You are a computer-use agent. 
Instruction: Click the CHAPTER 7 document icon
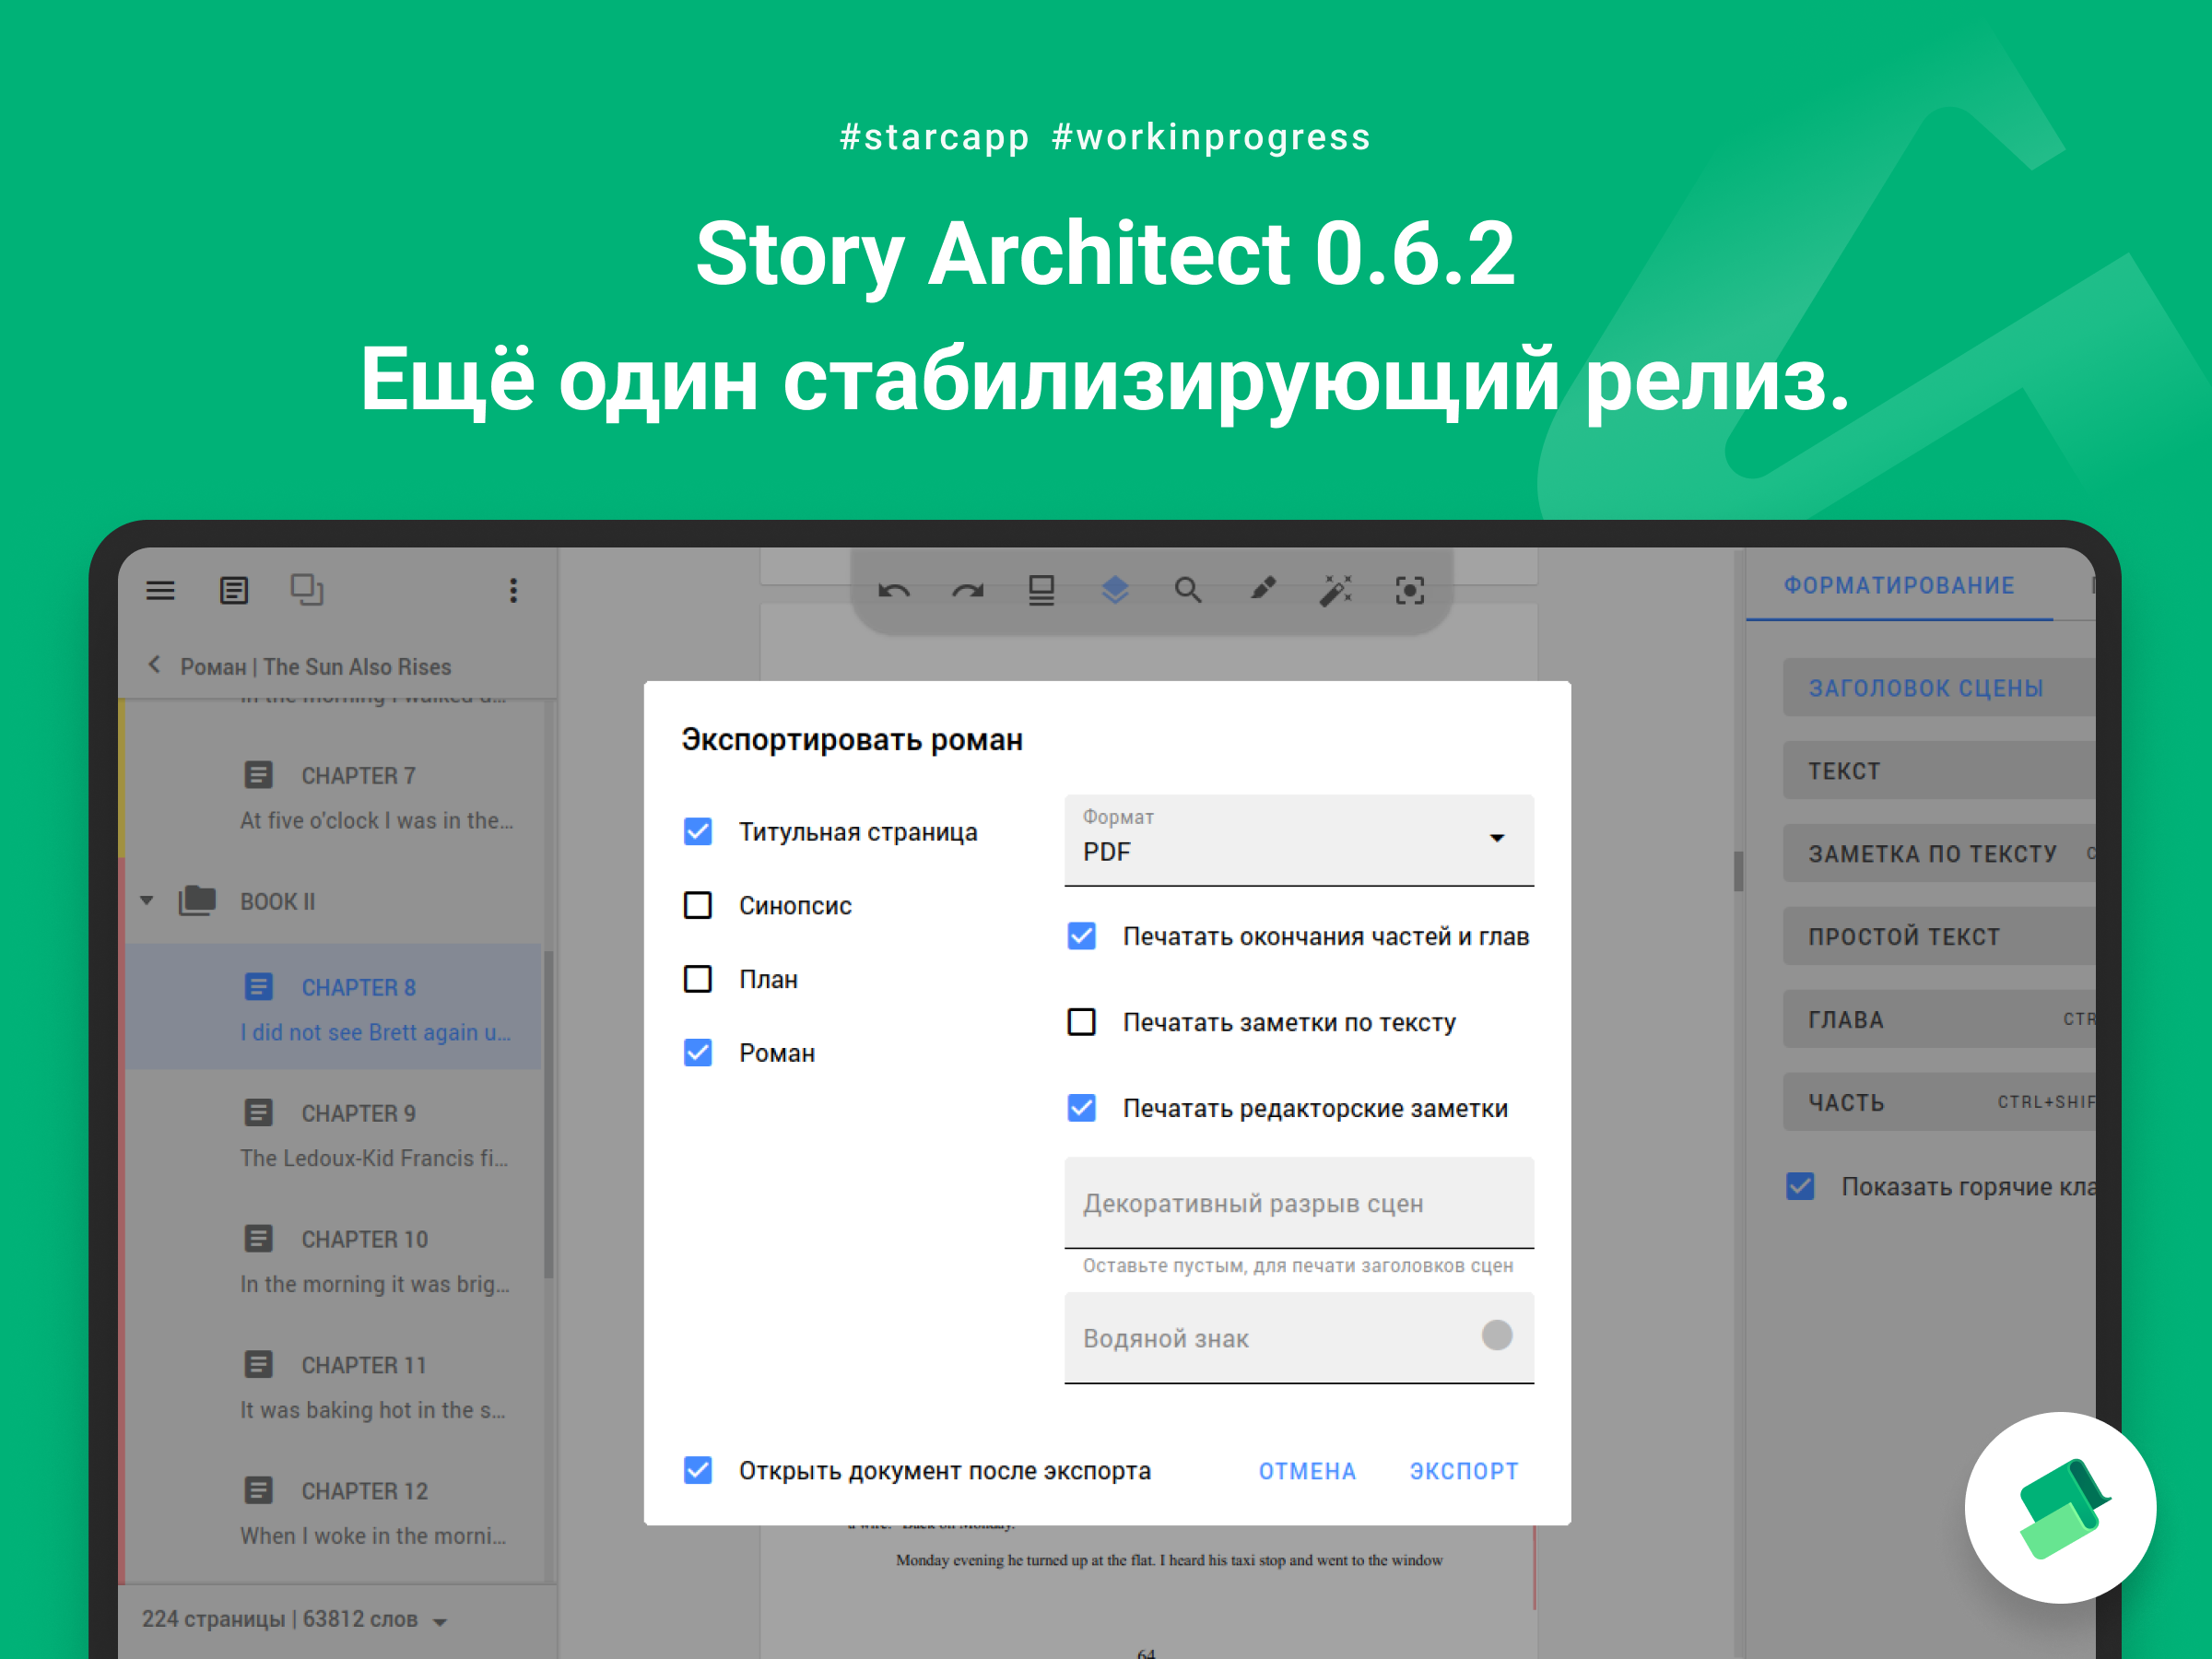[258, 774]
